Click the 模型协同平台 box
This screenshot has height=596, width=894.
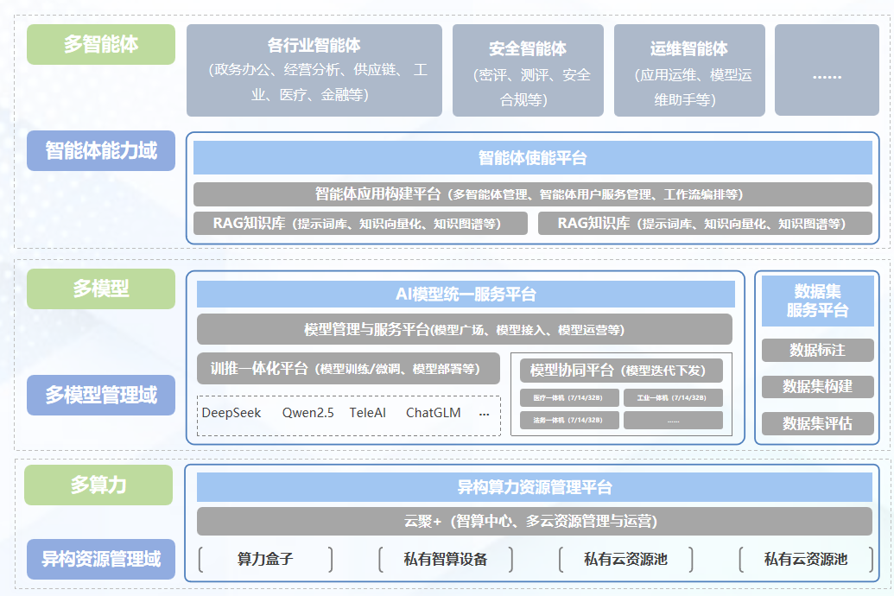(x=620, y=371)
